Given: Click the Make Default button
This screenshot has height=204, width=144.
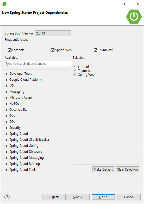Looking at the screenshot, I should tap(103, 170).
